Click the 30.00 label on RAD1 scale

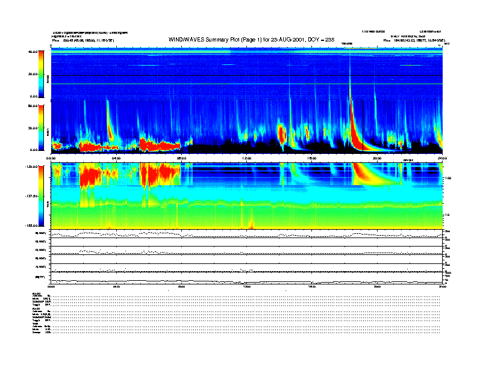(x=33, y=128)
